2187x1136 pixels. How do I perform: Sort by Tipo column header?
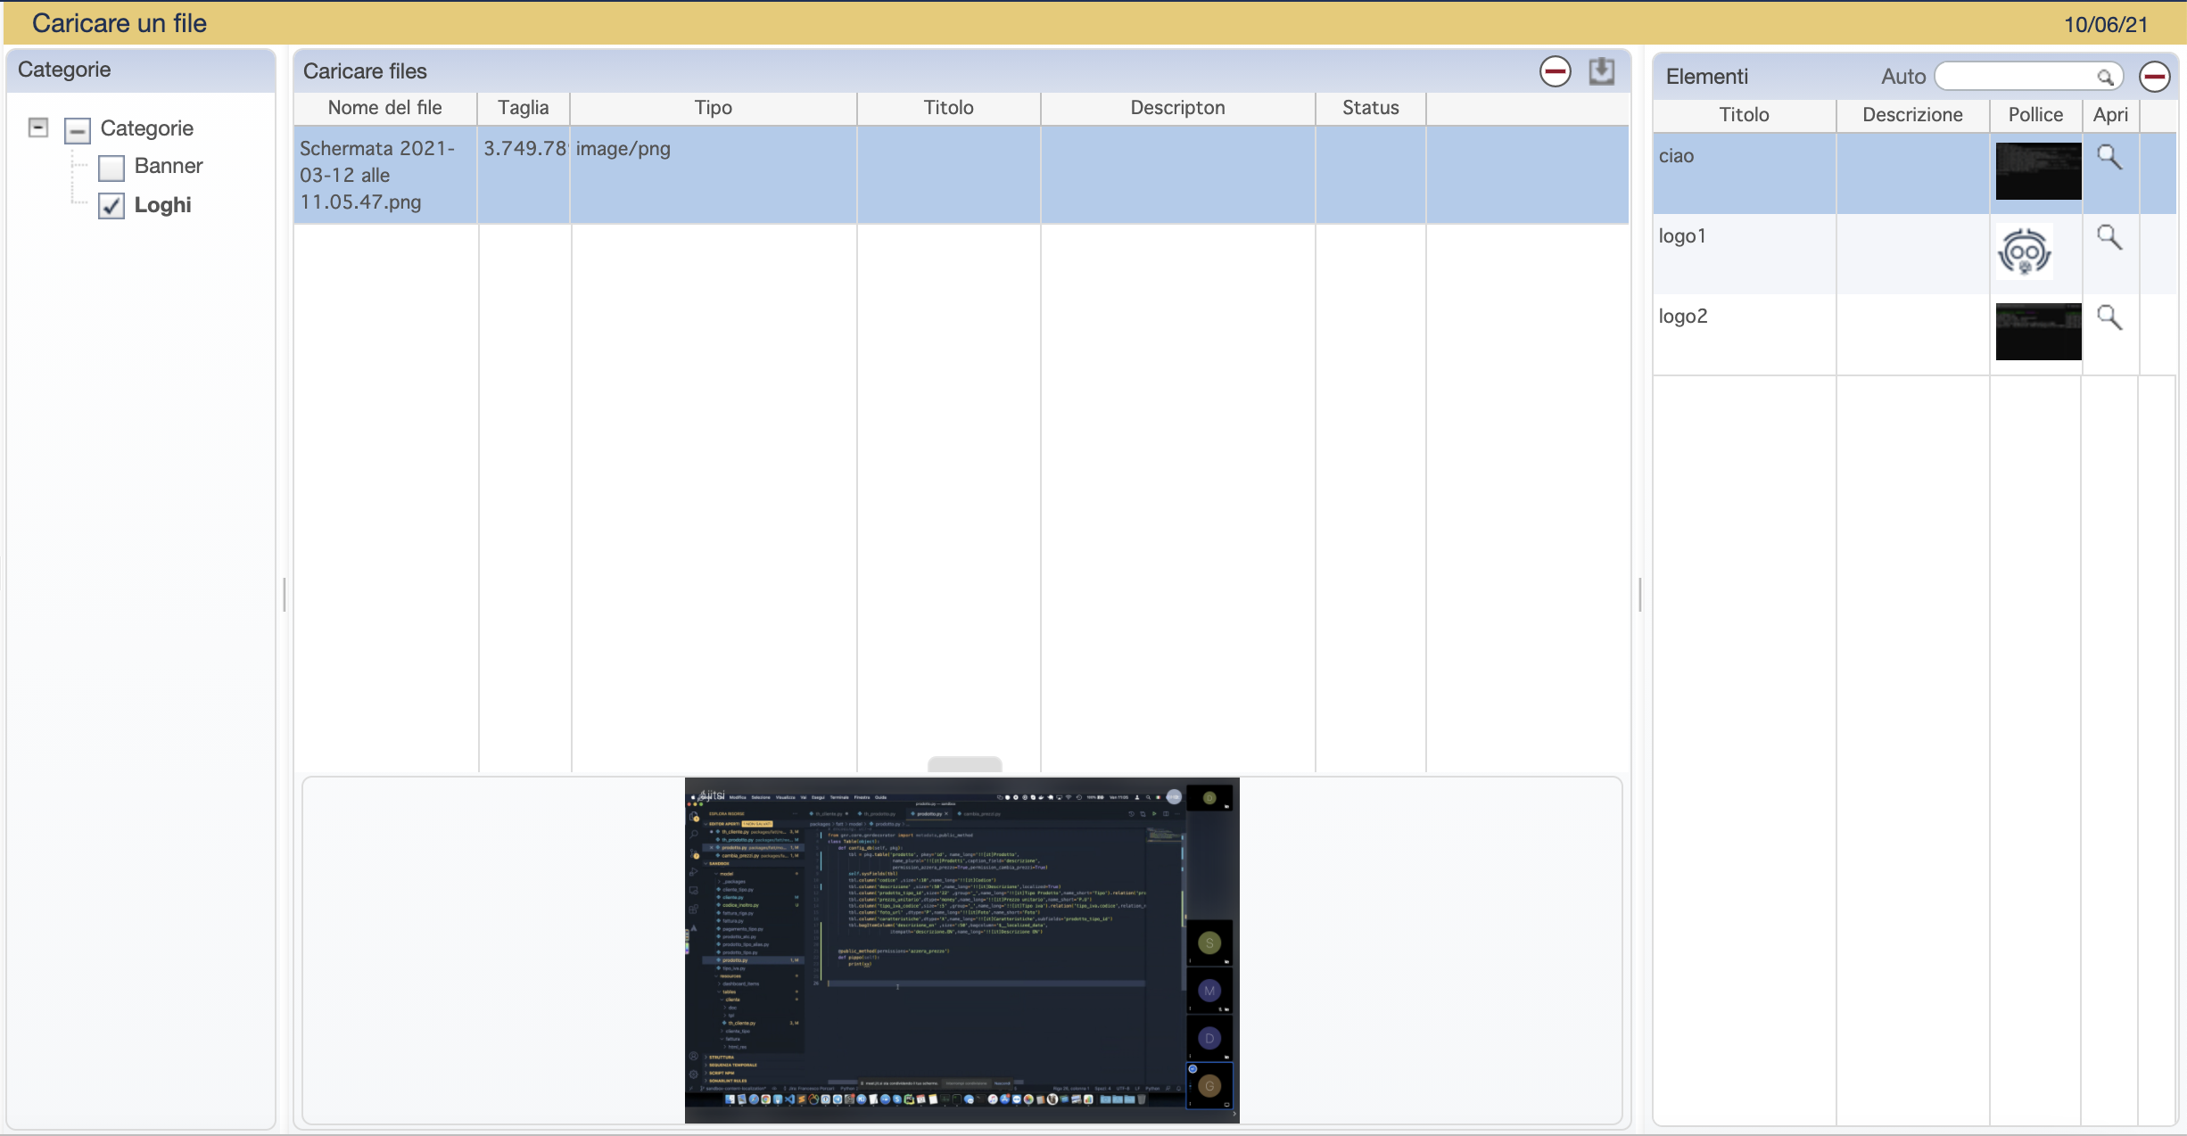(714, 108)
